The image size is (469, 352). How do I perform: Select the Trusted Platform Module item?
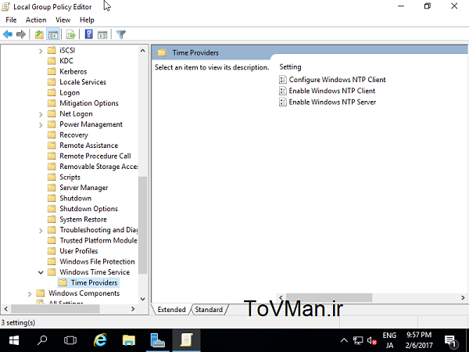pyautogui.click(x=98, y=240)
